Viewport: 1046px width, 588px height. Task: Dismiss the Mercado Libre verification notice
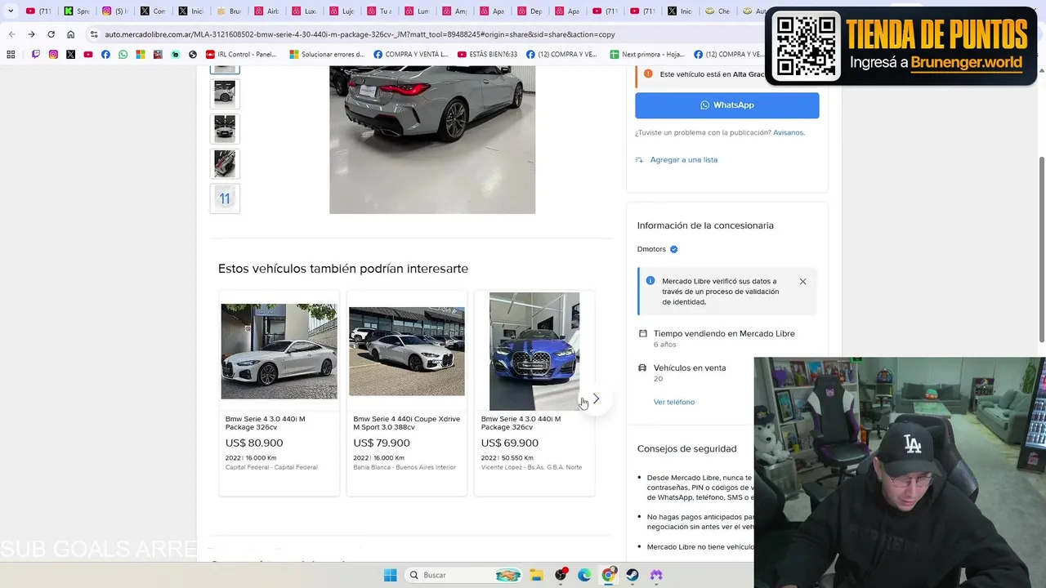(802, 282)
